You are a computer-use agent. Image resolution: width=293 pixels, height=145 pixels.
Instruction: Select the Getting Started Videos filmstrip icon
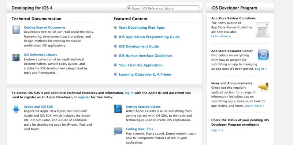pos(118,109)
